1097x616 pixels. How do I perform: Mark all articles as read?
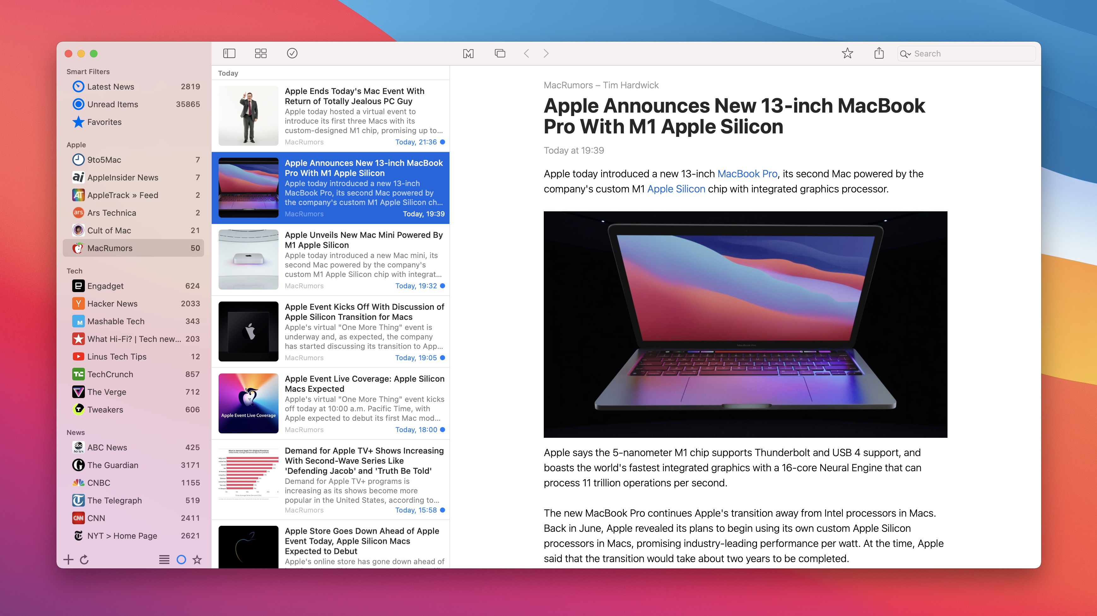[x=292, y=53]
